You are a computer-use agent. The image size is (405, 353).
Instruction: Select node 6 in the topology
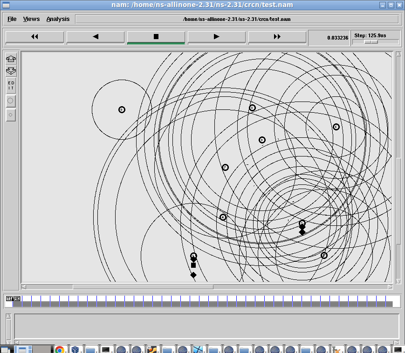point(336,127)
